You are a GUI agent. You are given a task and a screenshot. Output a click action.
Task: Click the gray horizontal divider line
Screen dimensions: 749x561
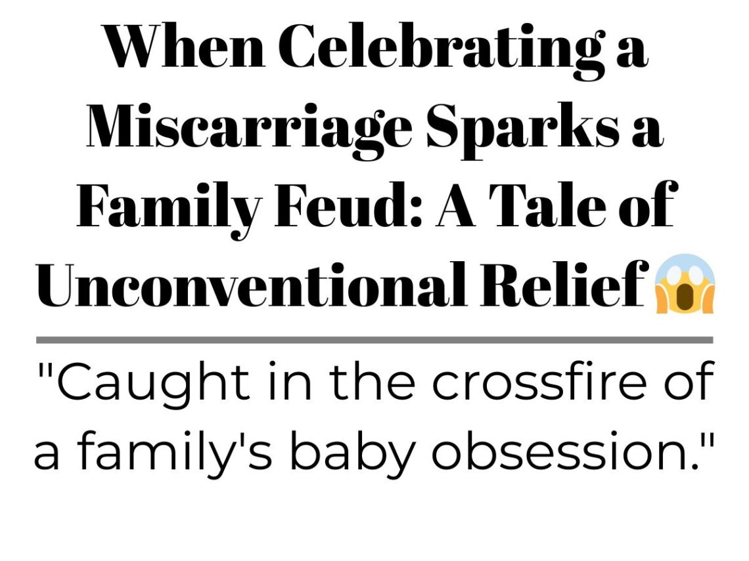point(374,340)
